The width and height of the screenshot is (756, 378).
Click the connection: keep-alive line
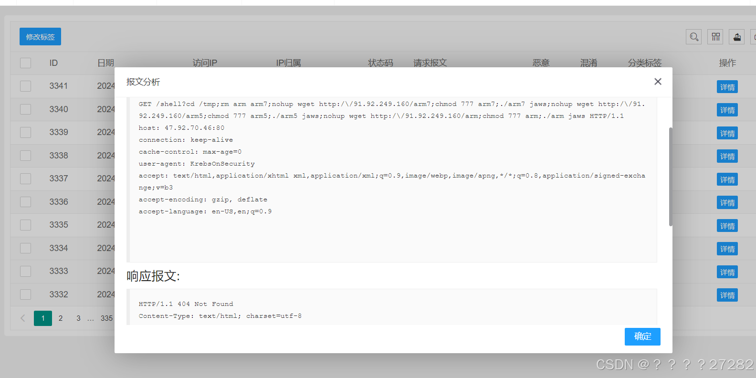point(186,140)
